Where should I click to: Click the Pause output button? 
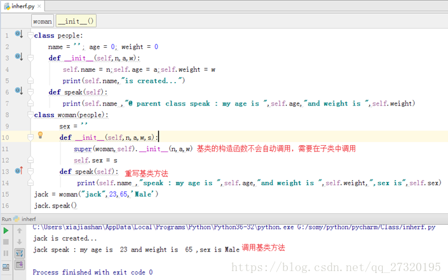click(6, 253)
